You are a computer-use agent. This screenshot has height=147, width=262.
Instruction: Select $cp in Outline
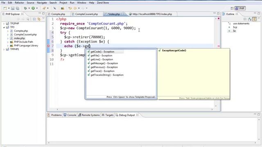(x=235, y=27)
